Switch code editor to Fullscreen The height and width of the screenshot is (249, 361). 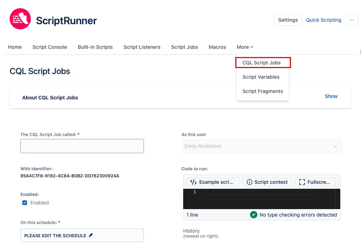(315, 182)
